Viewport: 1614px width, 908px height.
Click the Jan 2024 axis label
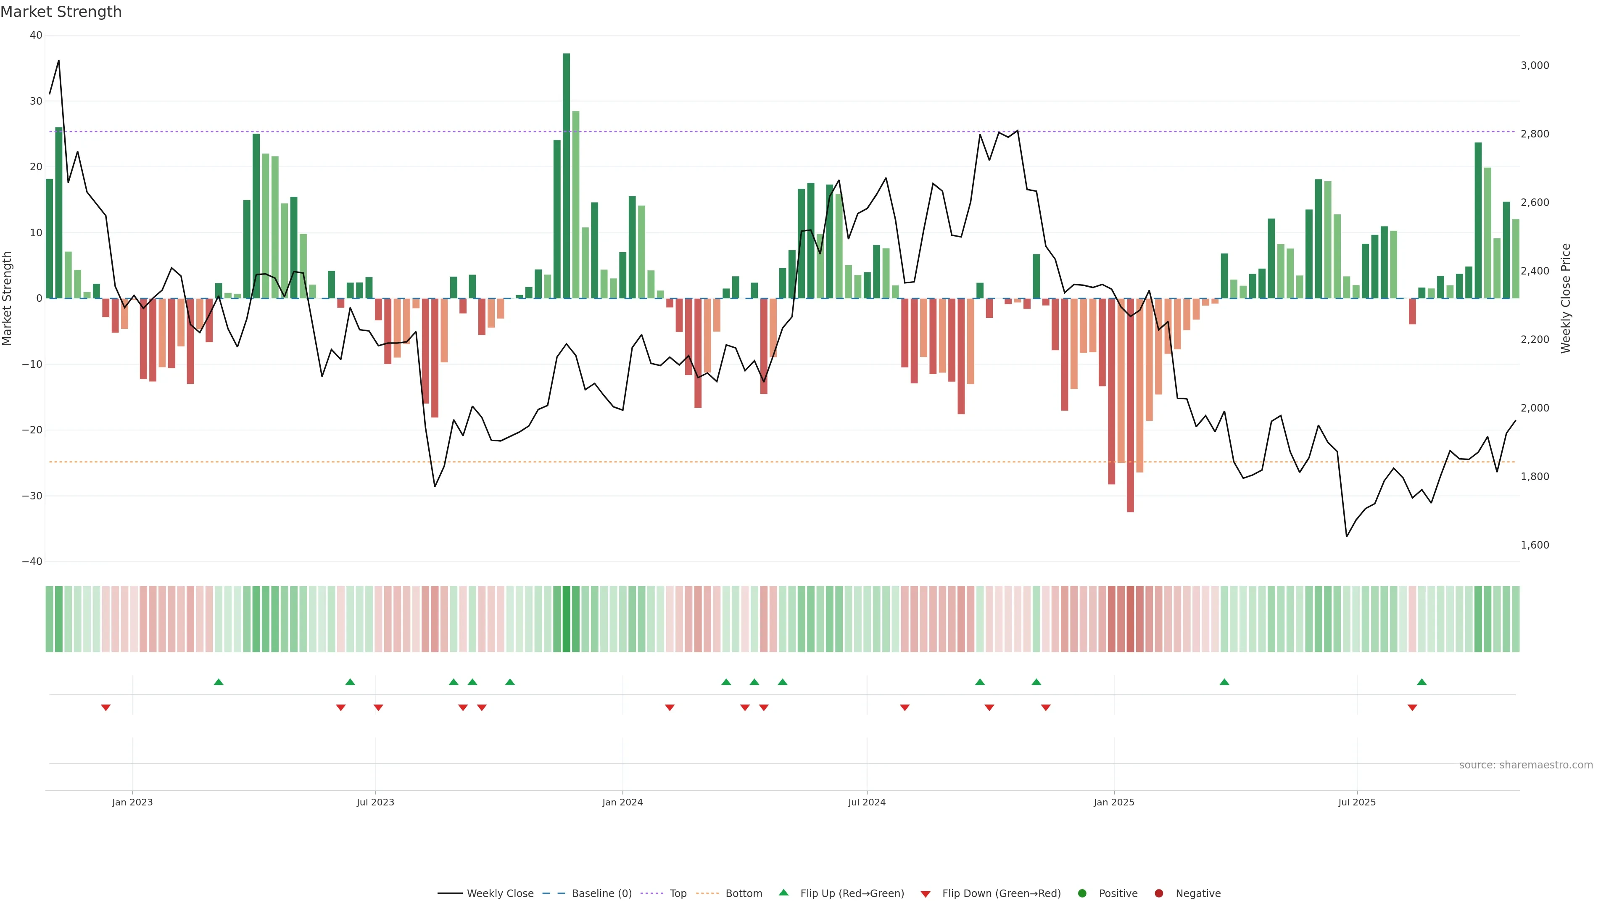622,802
